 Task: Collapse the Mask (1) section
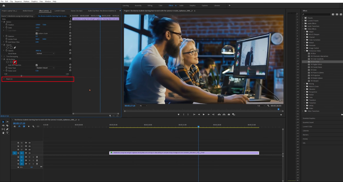4,79
